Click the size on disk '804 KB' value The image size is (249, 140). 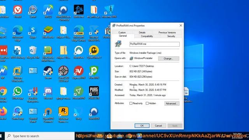(x=141, y=77)
